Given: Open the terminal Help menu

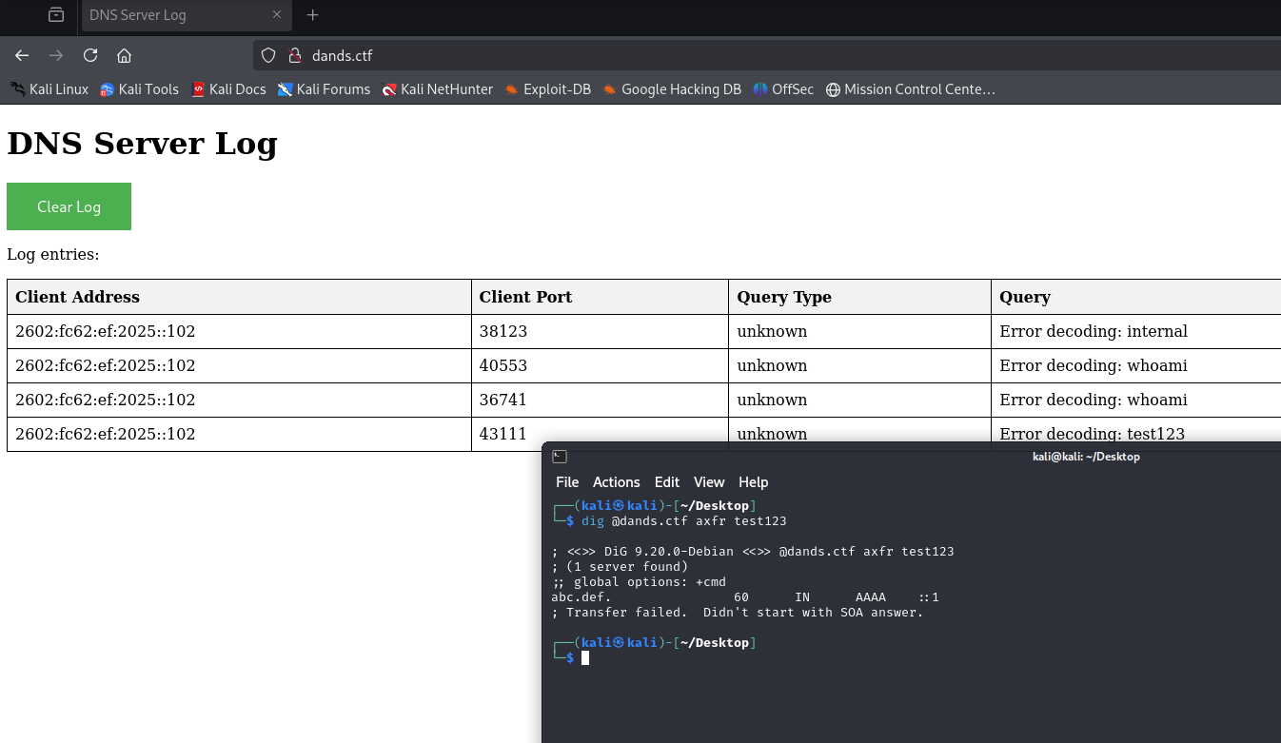Looking at the screenshot, I should point(753,482).
